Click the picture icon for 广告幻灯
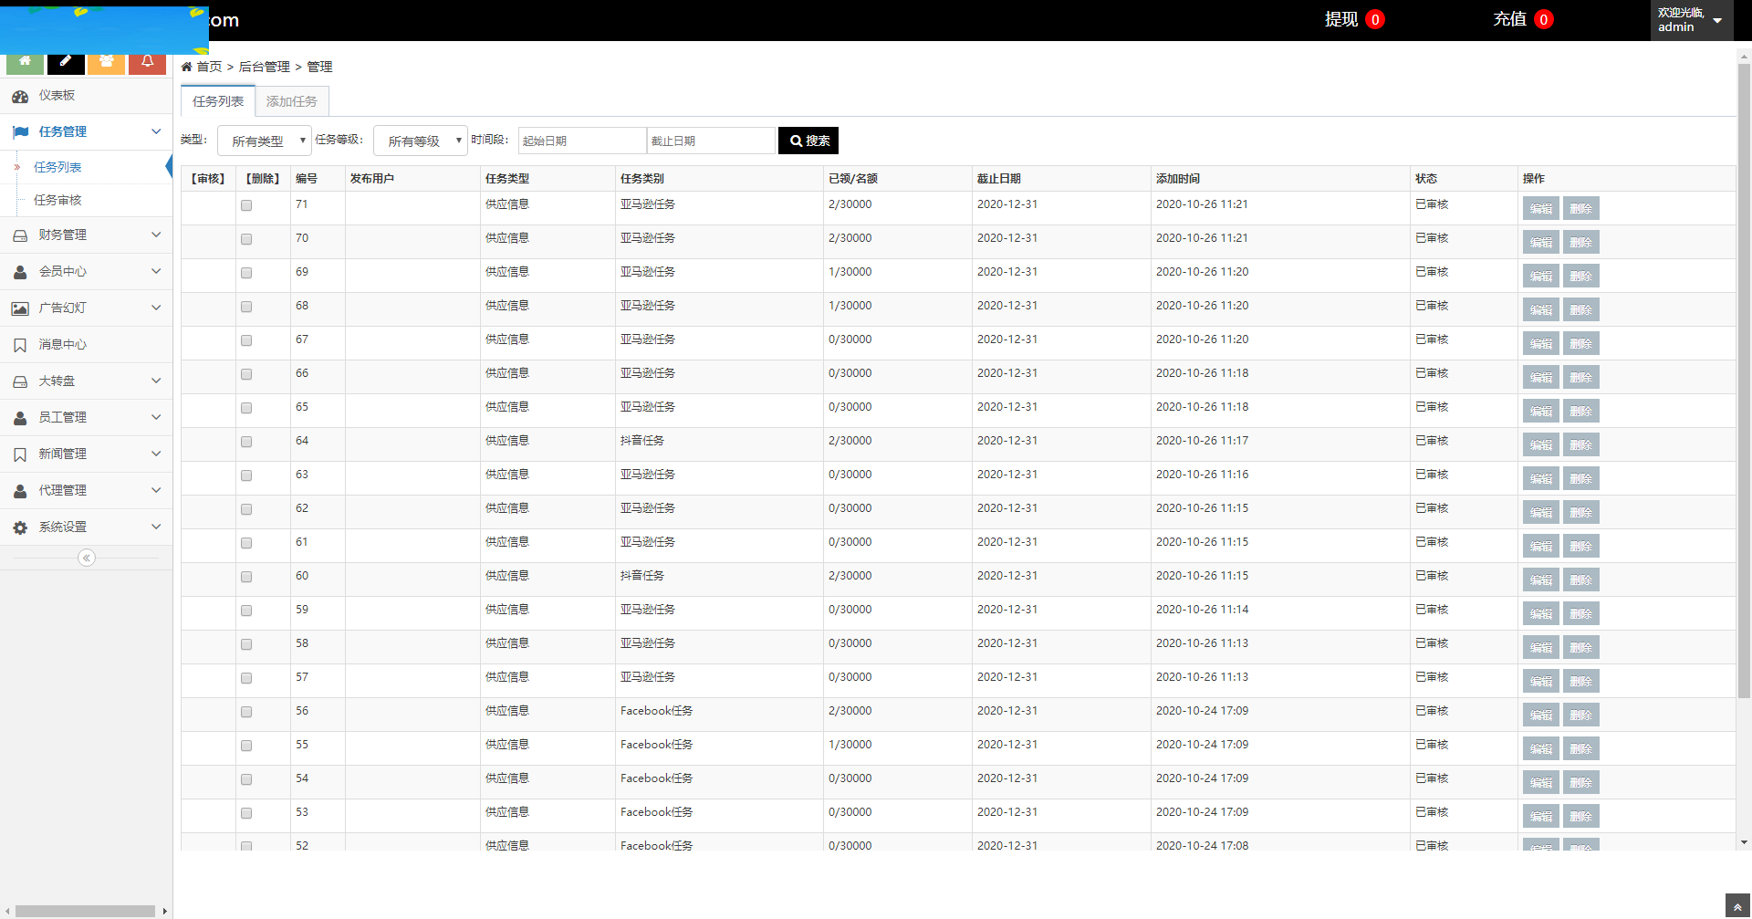Image resolution: width=1752 pixels, height=919 pixels. pos(20,308)
